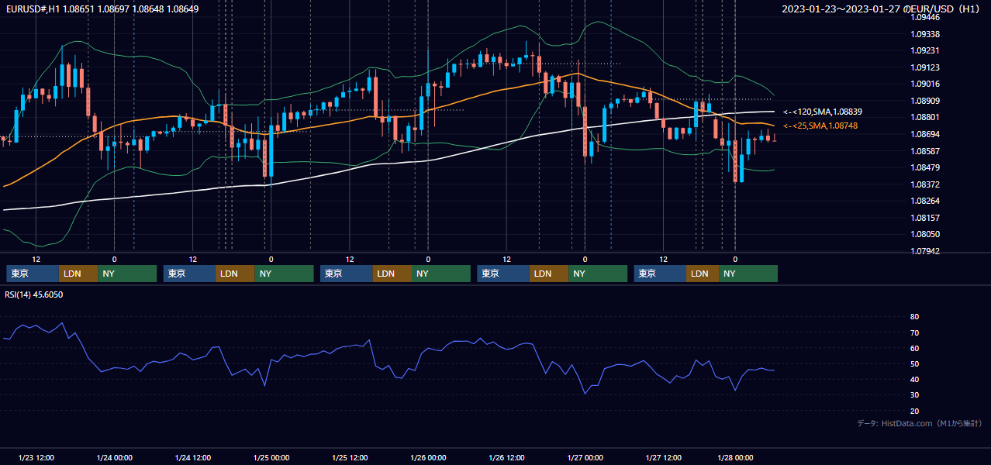991x465 pixels.
Task: Select the 1/24 00:00 time axis label
Action: pos(115,457)
